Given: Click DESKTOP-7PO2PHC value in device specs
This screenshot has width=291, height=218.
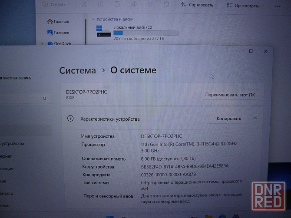Looking at the screenshot, I should [x=161, y=136].
